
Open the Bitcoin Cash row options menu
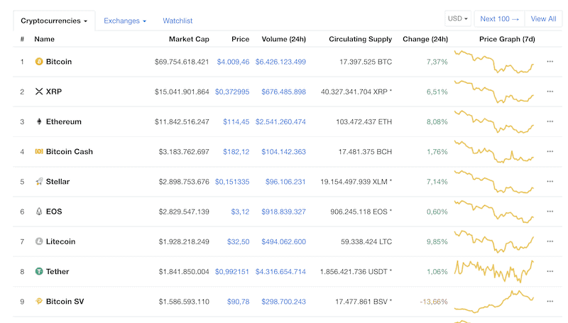point(550,151)
